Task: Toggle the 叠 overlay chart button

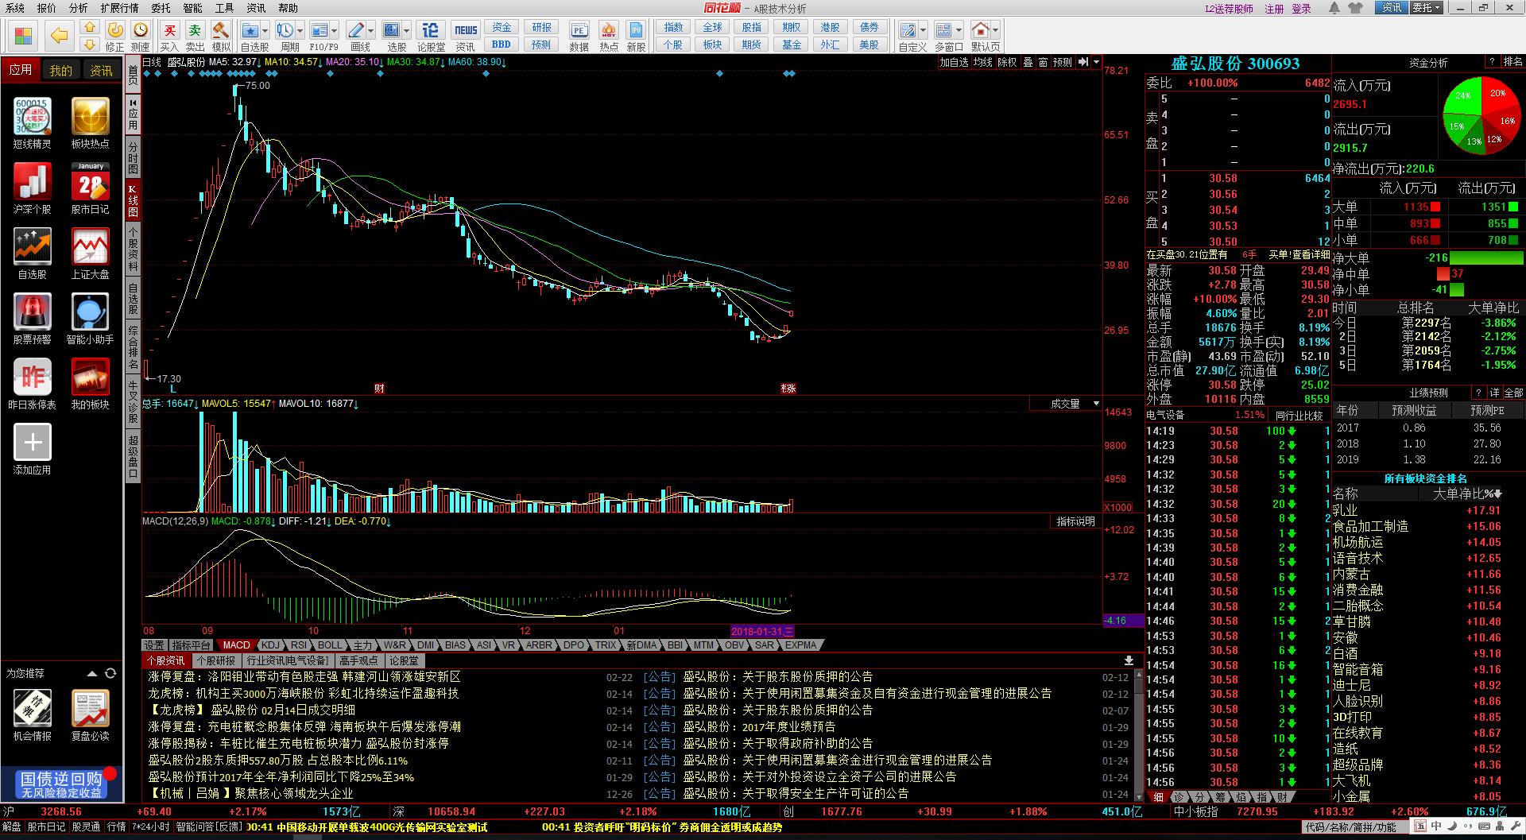Action: 1028,62
